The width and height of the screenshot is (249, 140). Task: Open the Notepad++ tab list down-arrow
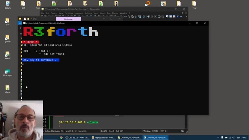(x=183, y=13)
